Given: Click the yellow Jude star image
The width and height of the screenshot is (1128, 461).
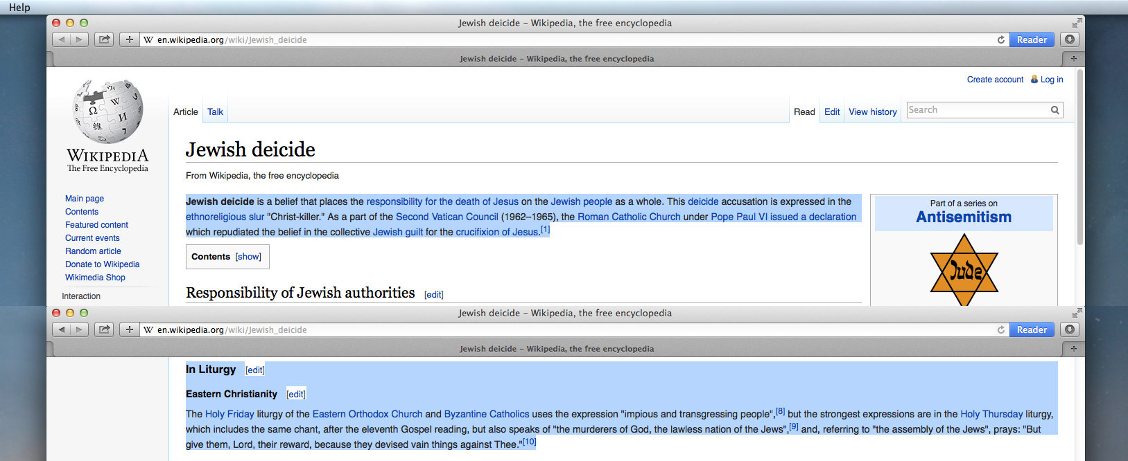Looking at the screenshot, I should (964, 270).
